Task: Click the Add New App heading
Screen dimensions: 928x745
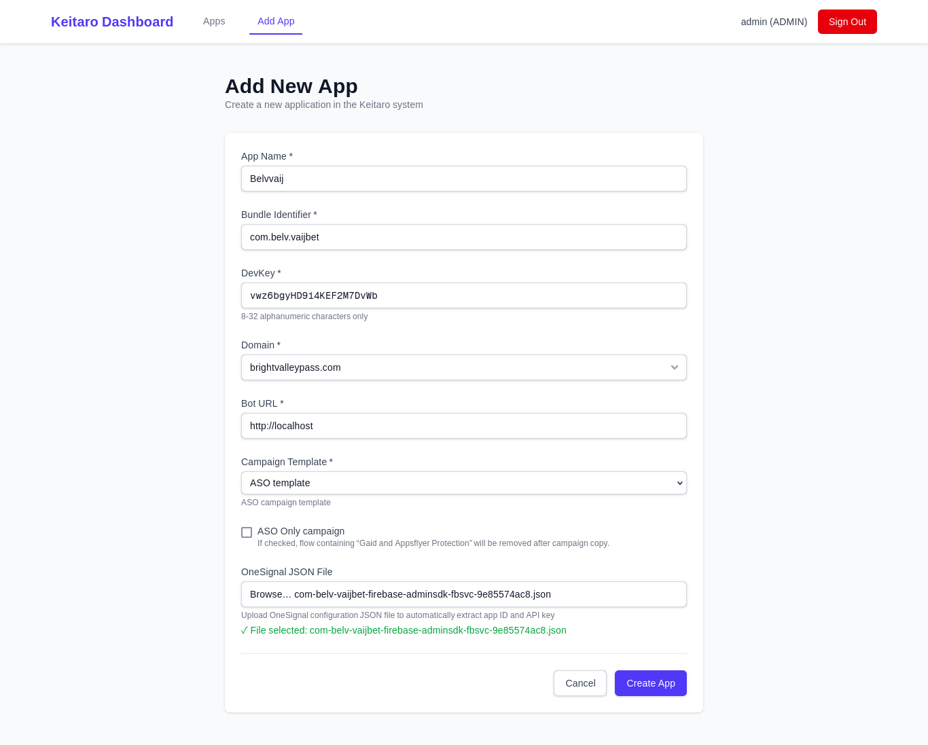Action: 291,86
